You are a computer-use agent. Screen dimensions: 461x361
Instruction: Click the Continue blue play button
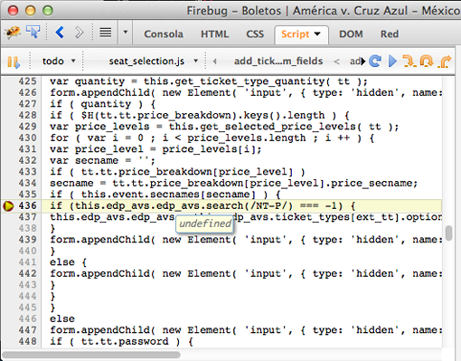(x=392, y=62)
